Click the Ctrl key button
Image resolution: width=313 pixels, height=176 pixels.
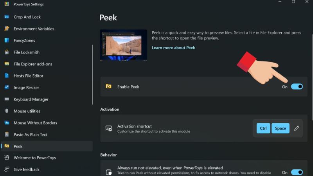(263, 128)
